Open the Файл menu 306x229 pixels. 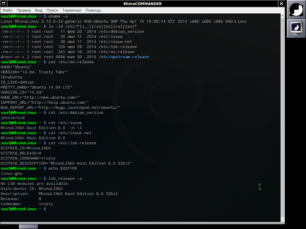click(7, 10)
